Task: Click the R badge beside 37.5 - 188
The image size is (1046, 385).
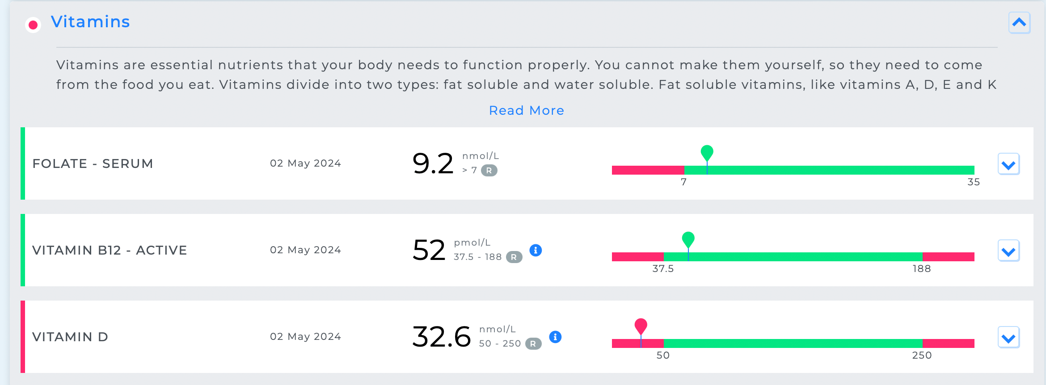Action: click(x=514, y=257)
